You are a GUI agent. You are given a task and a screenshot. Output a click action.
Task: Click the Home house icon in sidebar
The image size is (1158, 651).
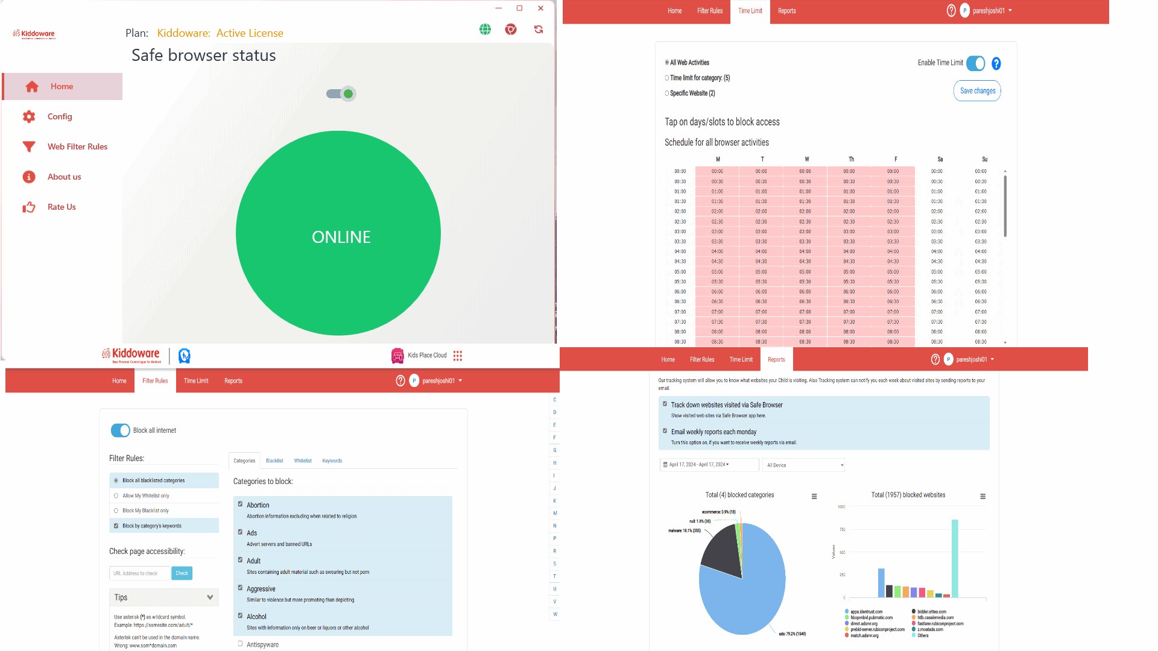(x=32, y=86)
